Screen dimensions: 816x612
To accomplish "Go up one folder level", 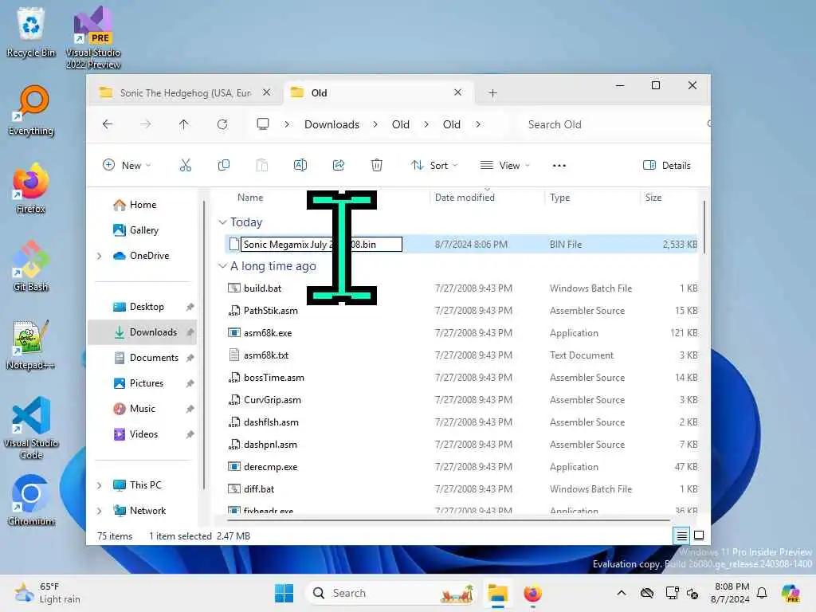I will tap(184, 124).
